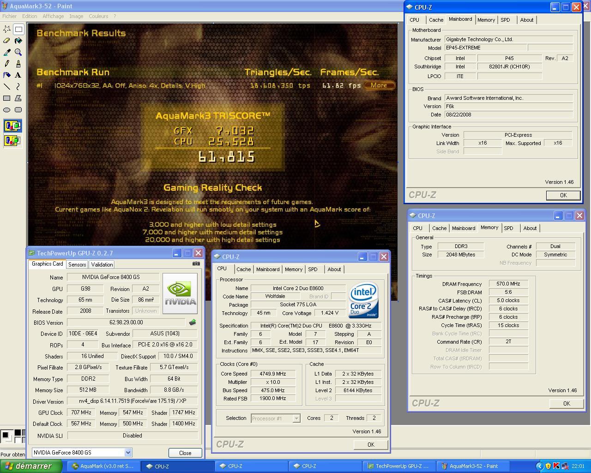Click the DRAM Frequency value 570.0 MHz
This screenshot has height=473, width=591.
tap(508, 284)
